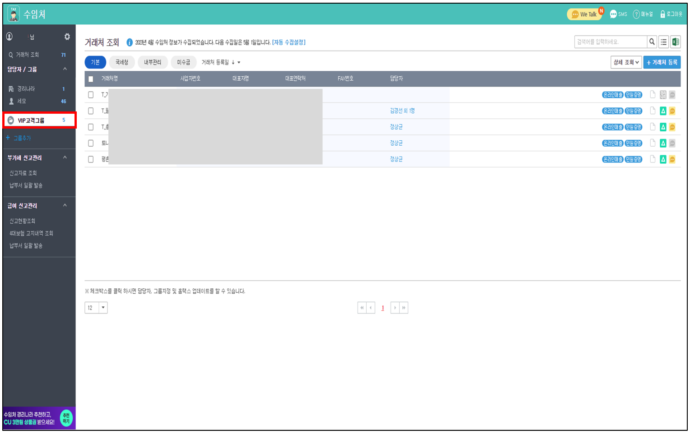Click the document icon in first row

coord(653,95)
